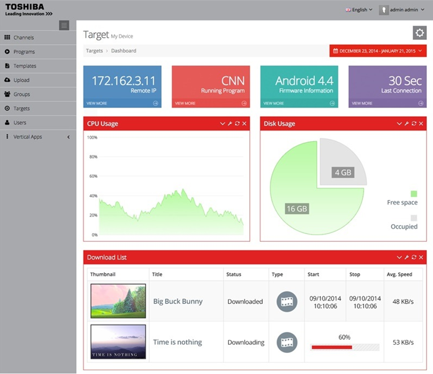Expand the Vertical Apps menu

pyautogui.click(x=38, y=137)
